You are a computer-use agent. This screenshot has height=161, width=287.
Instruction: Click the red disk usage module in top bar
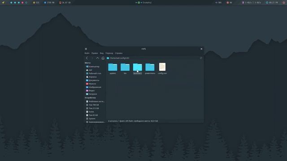tap(65, 3)
